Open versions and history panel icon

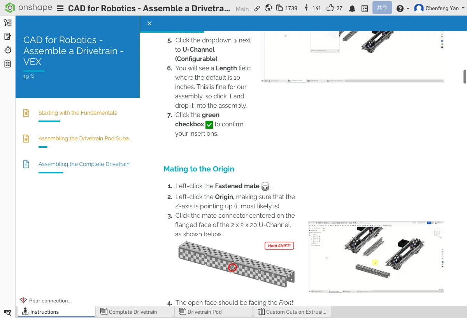point(7,23)
